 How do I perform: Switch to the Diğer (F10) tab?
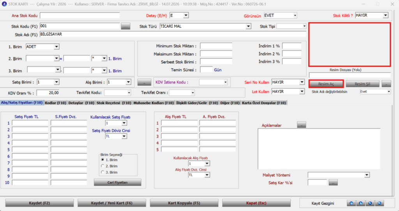pos(230,103)
